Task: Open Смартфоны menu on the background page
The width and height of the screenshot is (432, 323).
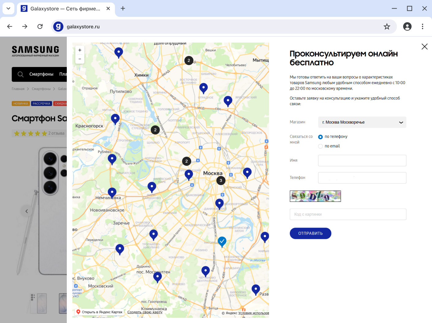Action: click(41, 74)
